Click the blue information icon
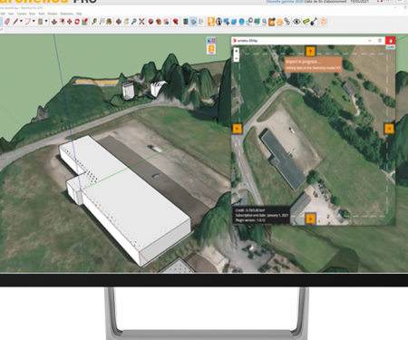Image resolution: width=408 pixels, height=340 pixels. [241, 22]
